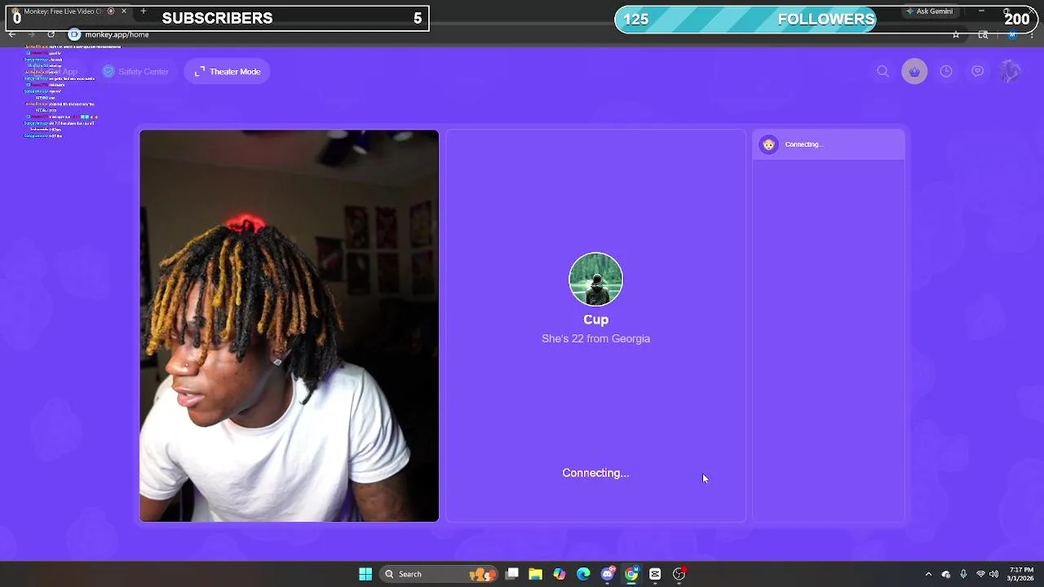Click the Connecting... chat panel header
This screenshot has height=587, width=1044.
pyautogui.click(x=829, y=144)
